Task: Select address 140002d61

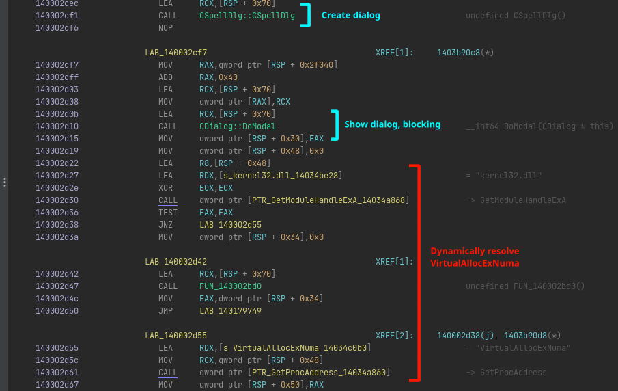Action: coord(57,373)
